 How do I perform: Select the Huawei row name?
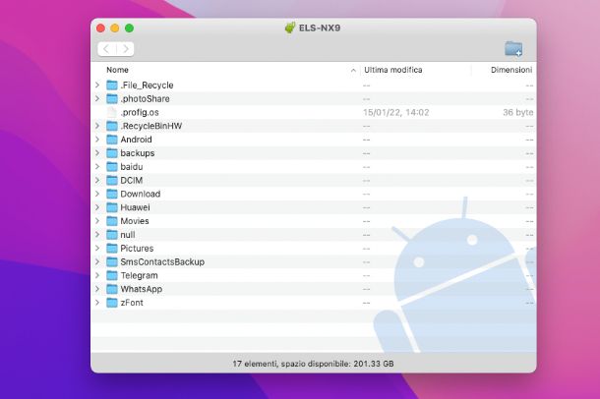pos(135,207)
